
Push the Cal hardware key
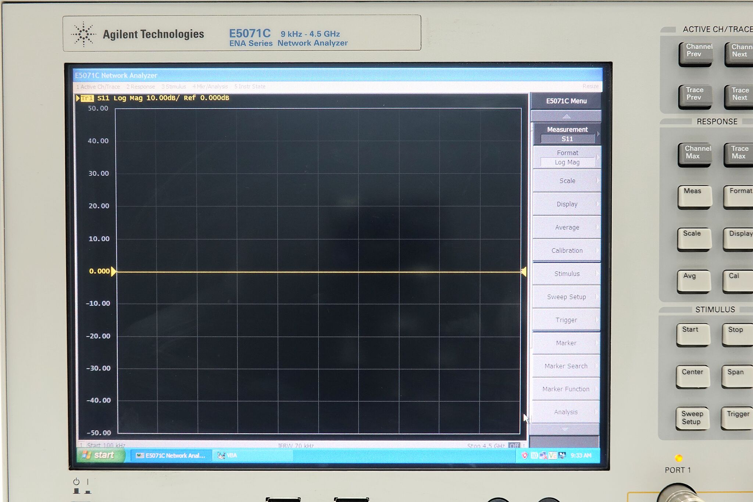click(738, 282)
